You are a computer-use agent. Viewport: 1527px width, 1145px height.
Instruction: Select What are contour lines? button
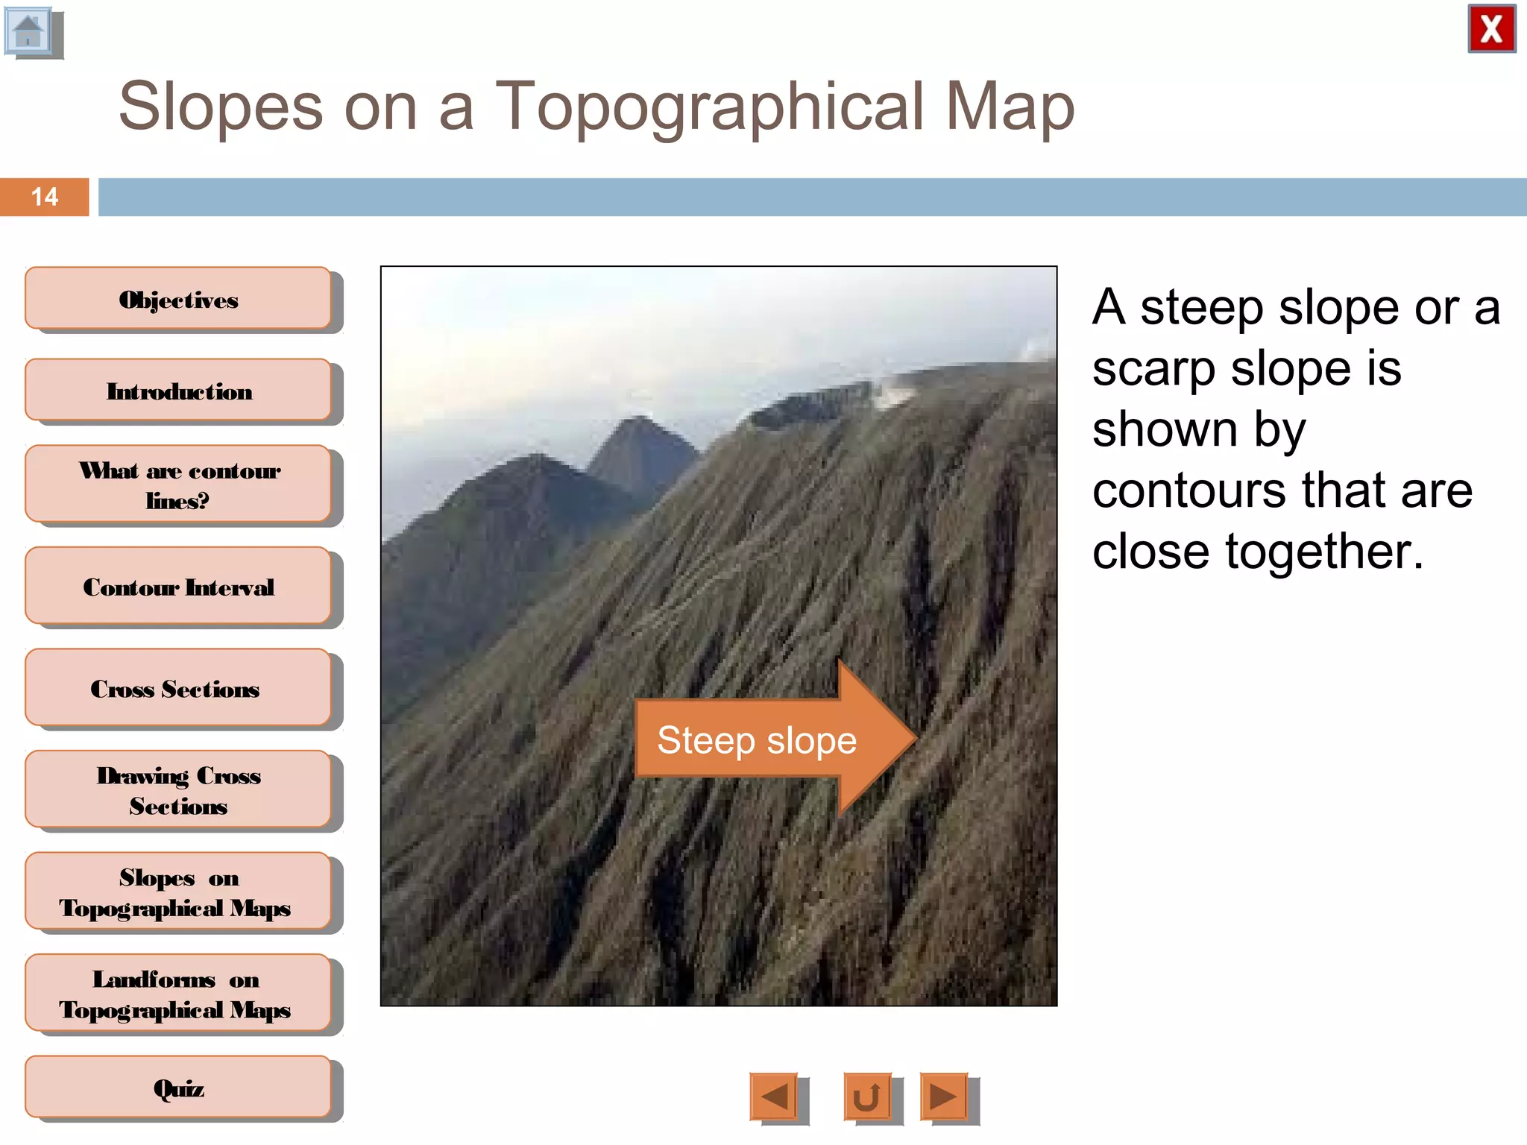(178, 484)
